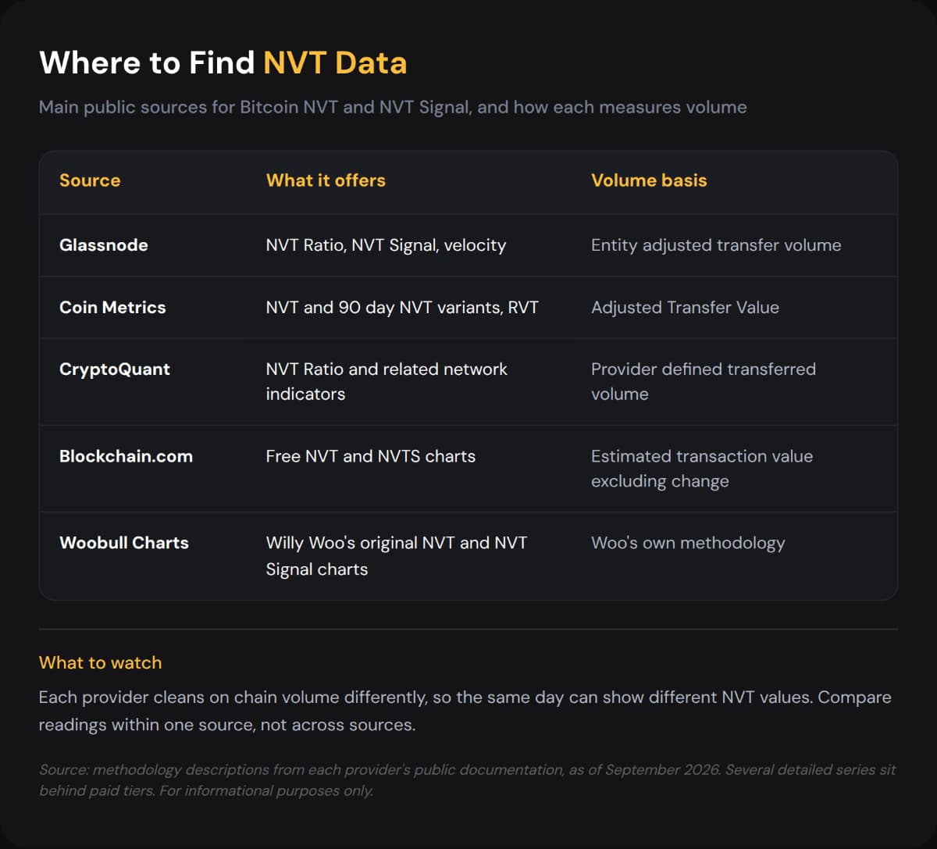
Task: Select the paragraph about comparing readings within one source
Action: [x=465, y=711]
